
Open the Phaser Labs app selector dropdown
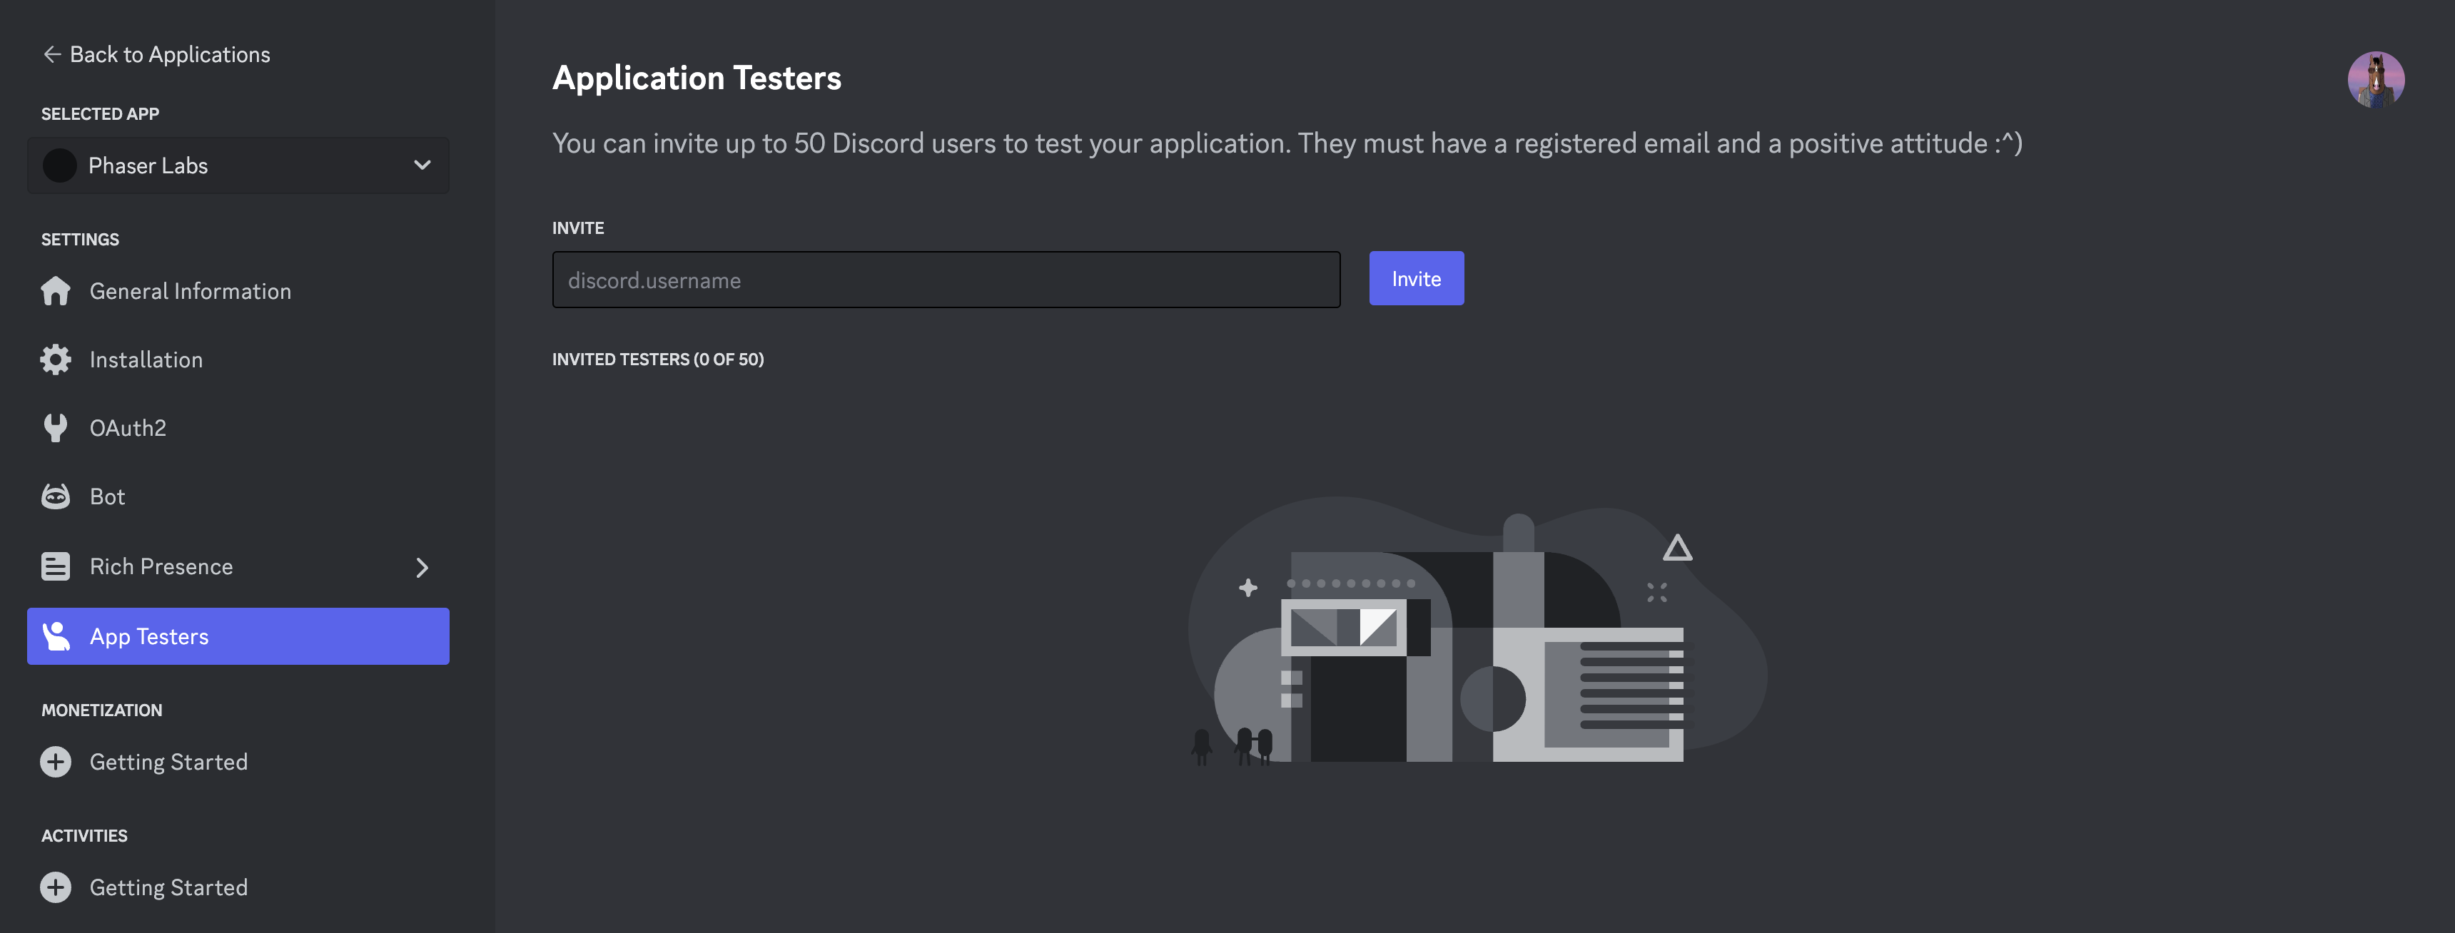tap(238, 165)
